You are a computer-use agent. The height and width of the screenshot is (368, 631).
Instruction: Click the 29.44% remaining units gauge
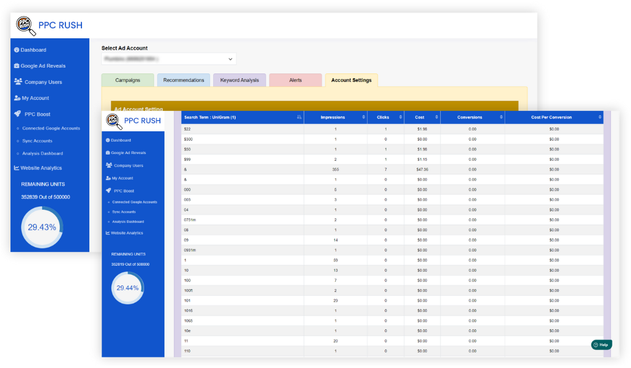[x=128, y=288]
